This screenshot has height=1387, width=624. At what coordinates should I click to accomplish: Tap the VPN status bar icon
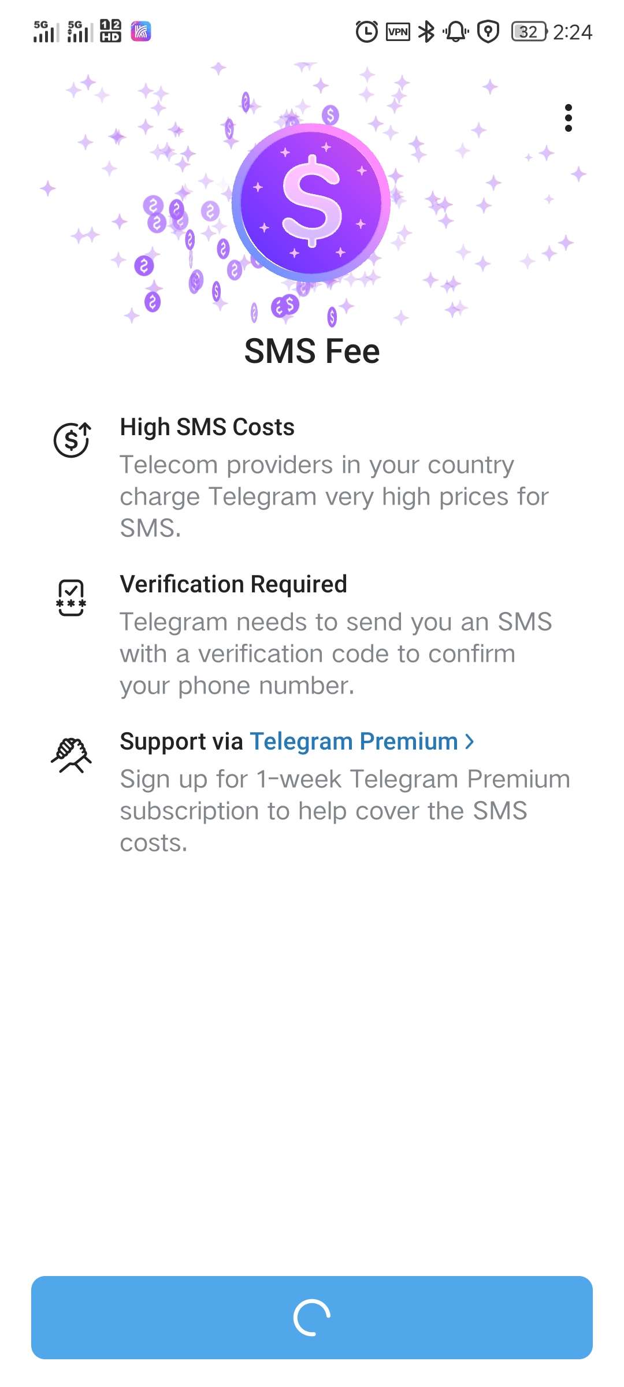[398, 31]
